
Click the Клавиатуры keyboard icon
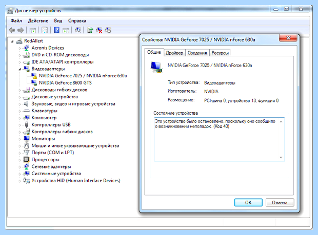[x=27, y=111]
